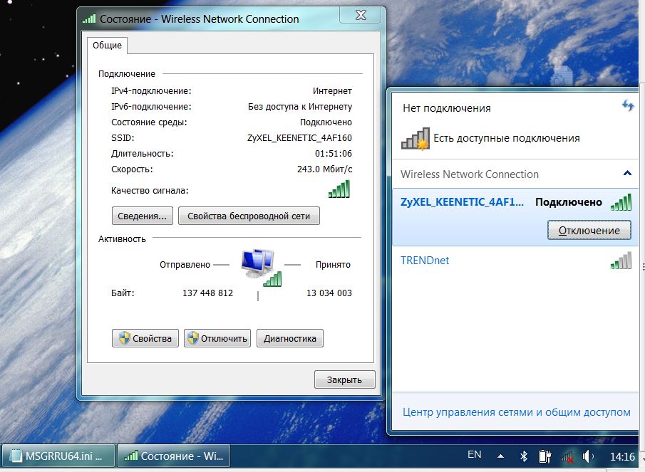This screenshot has width=645, height=472.
Task: Click the EN language indicator in taskbar
Action: tap(474, 454)
